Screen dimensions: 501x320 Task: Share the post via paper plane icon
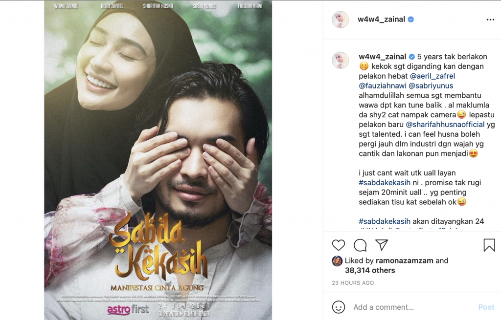tap(382, 245)
